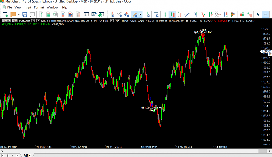Image resolution: width=272 pixels, height=157 pixels.
Task: Open the File menu
Action: coord(10,7)
